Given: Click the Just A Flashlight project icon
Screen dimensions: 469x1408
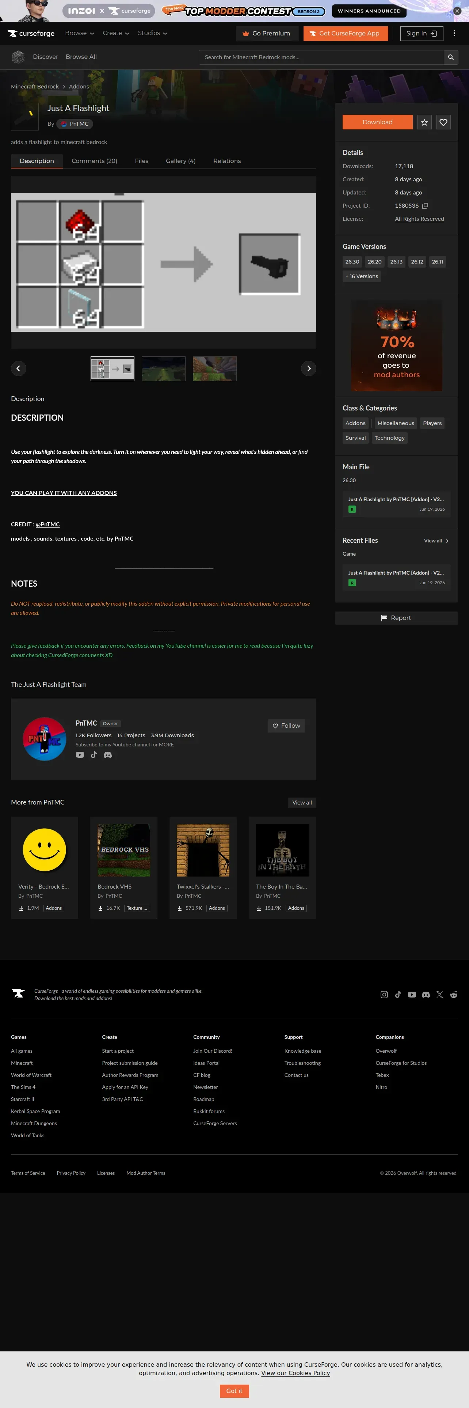Looking at the screenshot, I should point(24,117).
